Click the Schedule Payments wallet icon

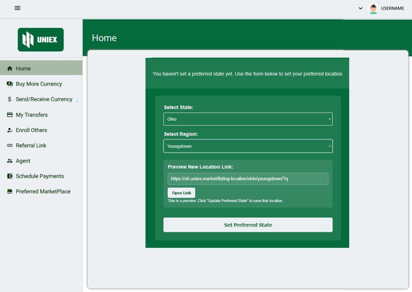10,176
